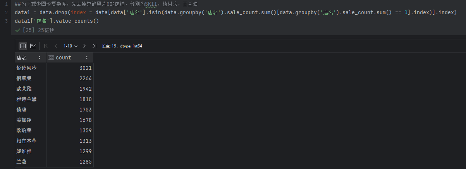Click the count value 1703
The image size is (466, 169).
(85, 110)
